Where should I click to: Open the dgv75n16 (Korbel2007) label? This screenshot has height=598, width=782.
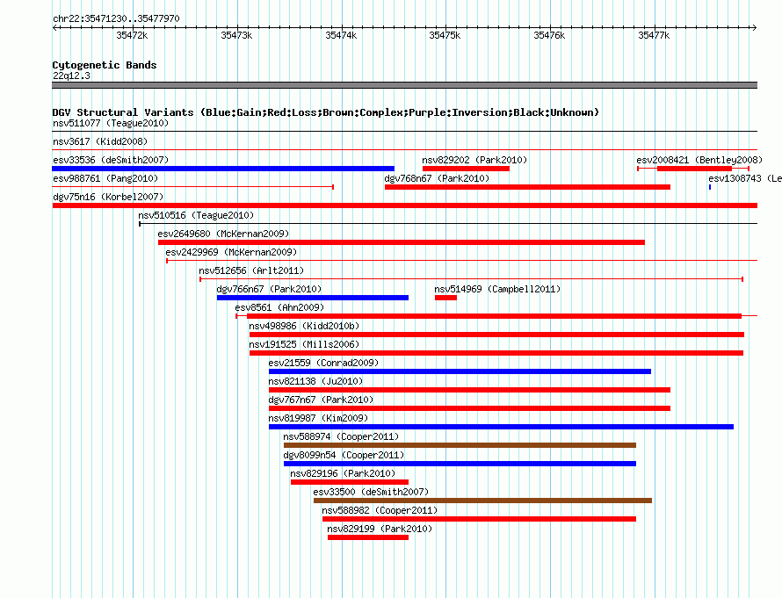108,197
